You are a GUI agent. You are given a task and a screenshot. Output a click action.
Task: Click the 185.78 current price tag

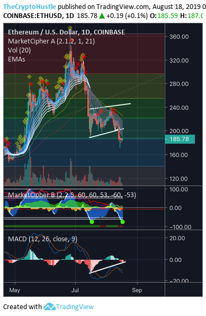click(180, 139)
